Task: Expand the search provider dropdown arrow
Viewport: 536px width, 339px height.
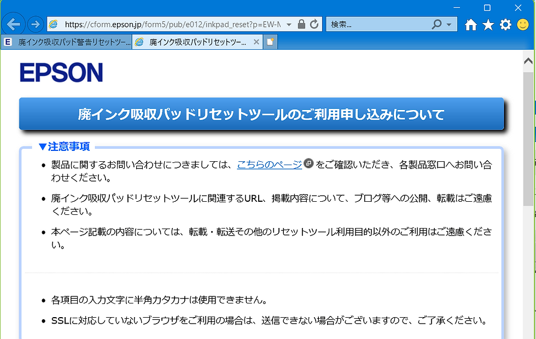Action: (449, 25)
